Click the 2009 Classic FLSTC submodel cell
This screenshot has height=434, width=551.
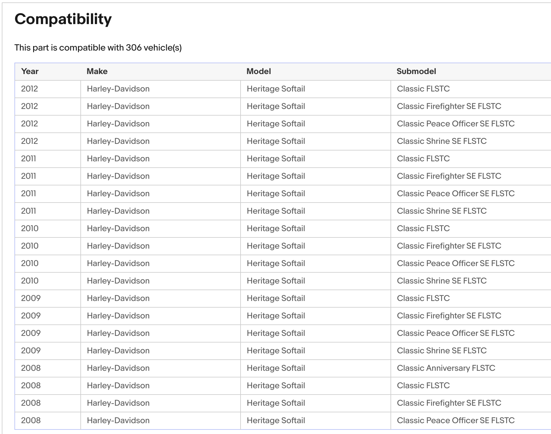(423, 298)
